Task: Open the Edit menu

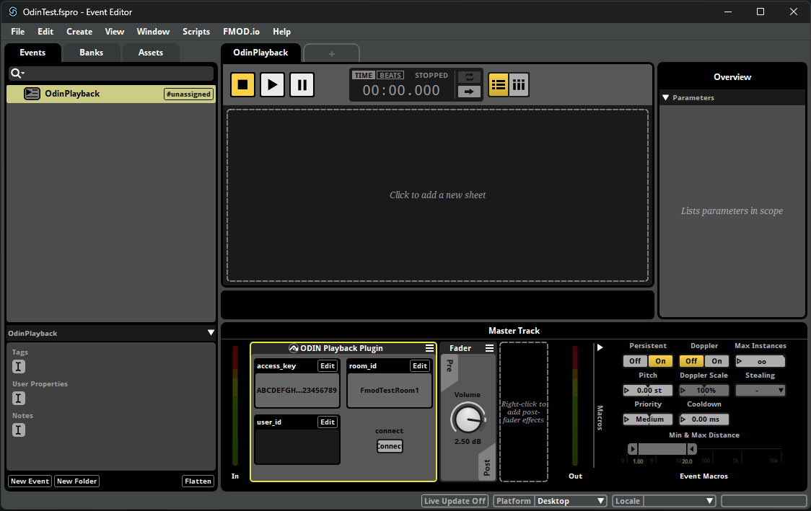Action: (45, 32)
